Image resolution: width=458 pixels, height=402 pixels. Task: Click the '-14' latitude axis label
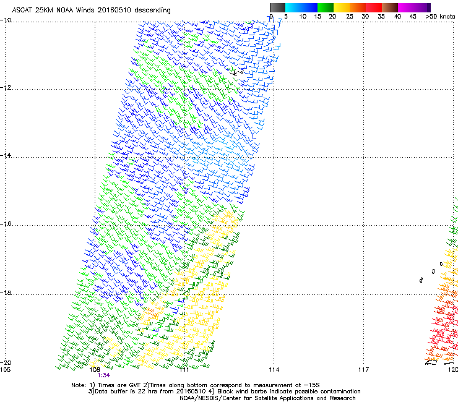[6, 155]
